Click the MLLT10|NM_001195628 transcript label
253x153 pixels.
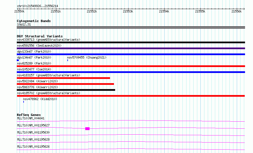(33, 139)
